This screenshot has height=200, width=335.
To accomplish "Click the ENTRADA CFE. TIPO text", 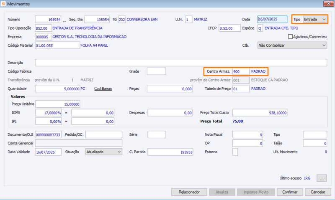I will tap(281, 28).
